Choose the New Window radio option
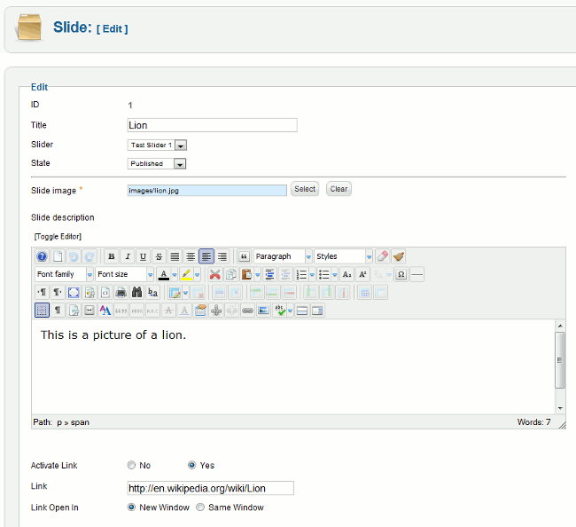Image resolution: width=576 pixels, height=527 pixels. (131, 507)
